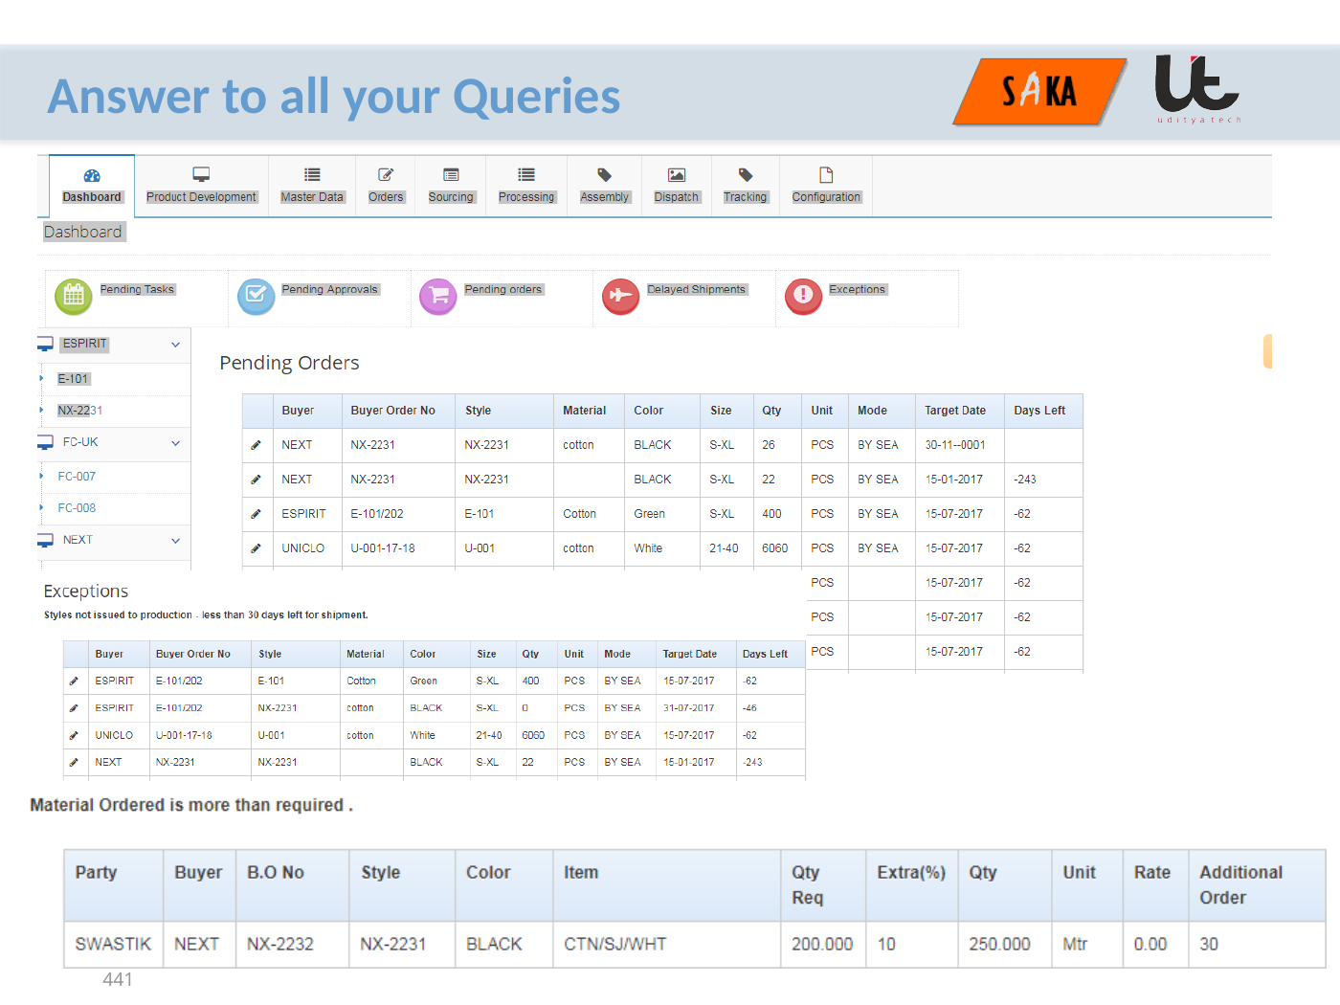Edit exception row ESPIRIT style NX-2231

click(x=74, y=708)
